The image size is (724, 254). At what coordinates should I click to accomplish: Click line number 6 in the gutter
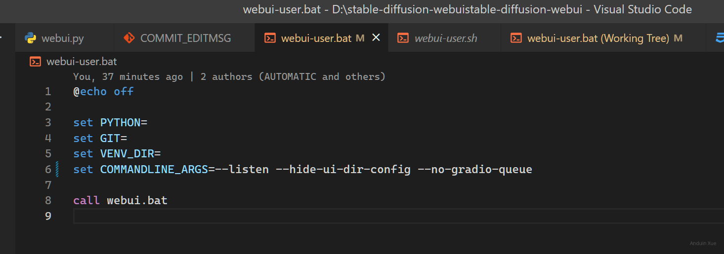[x=48, y=170]
